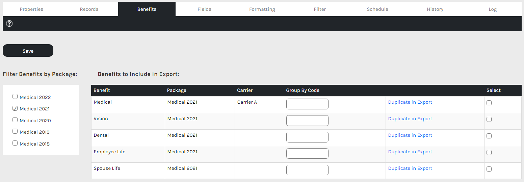Screen dimensions: 524x182
Task: Open the Log tab
Action: click(x=493, y=9)
